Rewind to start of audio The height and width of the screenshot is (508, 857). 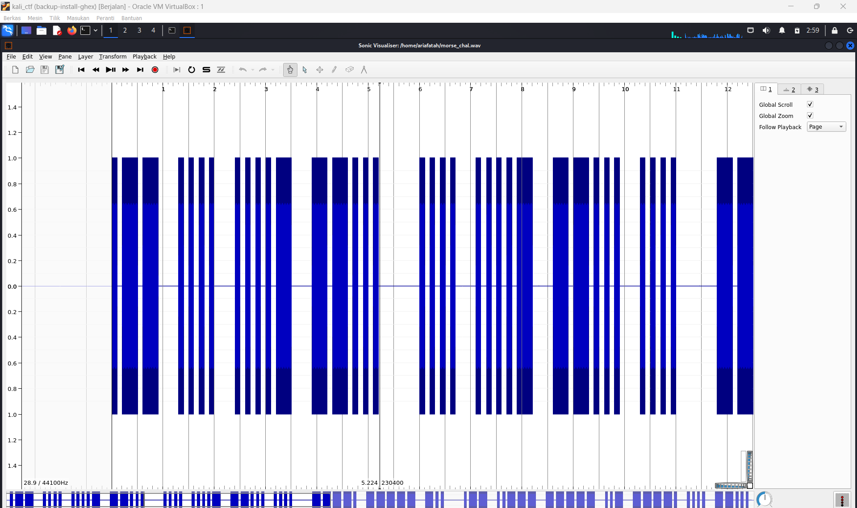(x=81, y=70)
